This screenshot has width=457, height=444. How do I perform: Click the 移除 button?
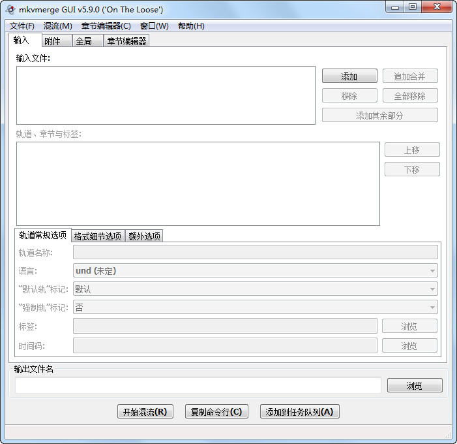coord(349,96)
